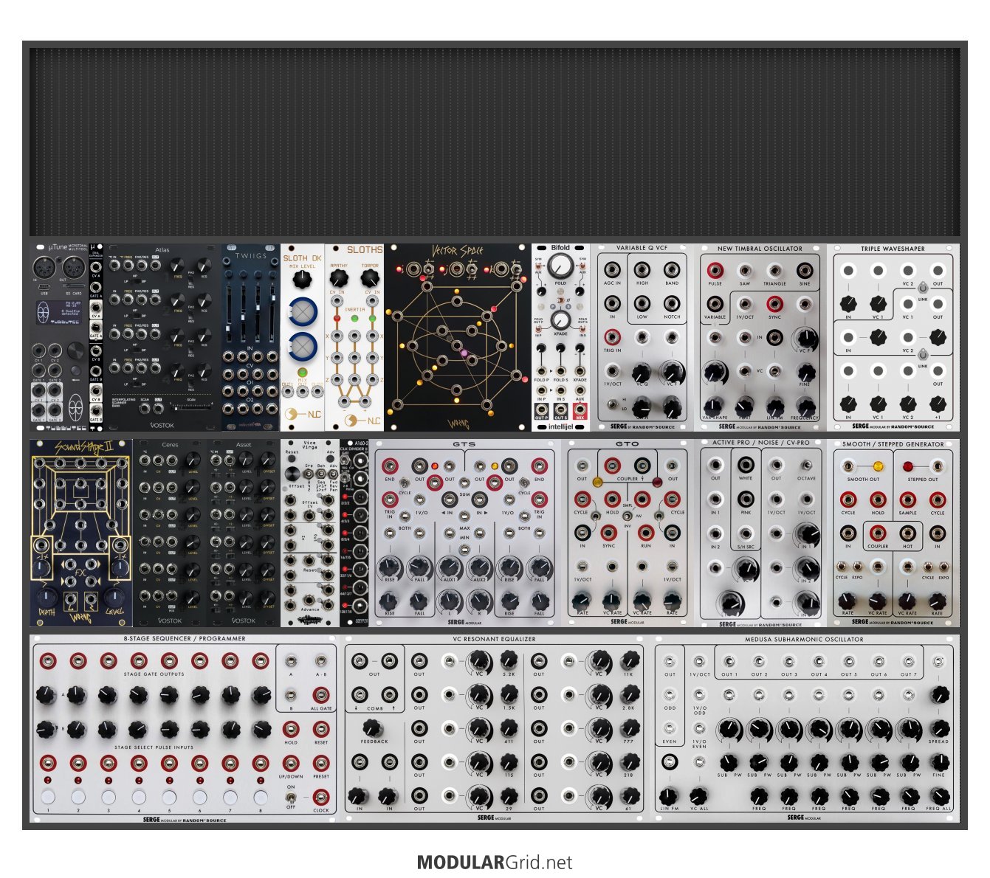Click the TRIG IN jack on Variable Q VCF
990x878 pixels.
[x=612, y=337]
